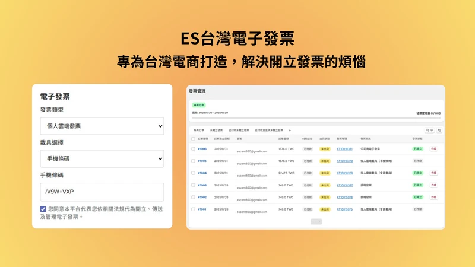The height and width of the screenshot is (267, 475).
Task: Click the 公司用電子發票 invoice type cell
Action: click(370, 149)
